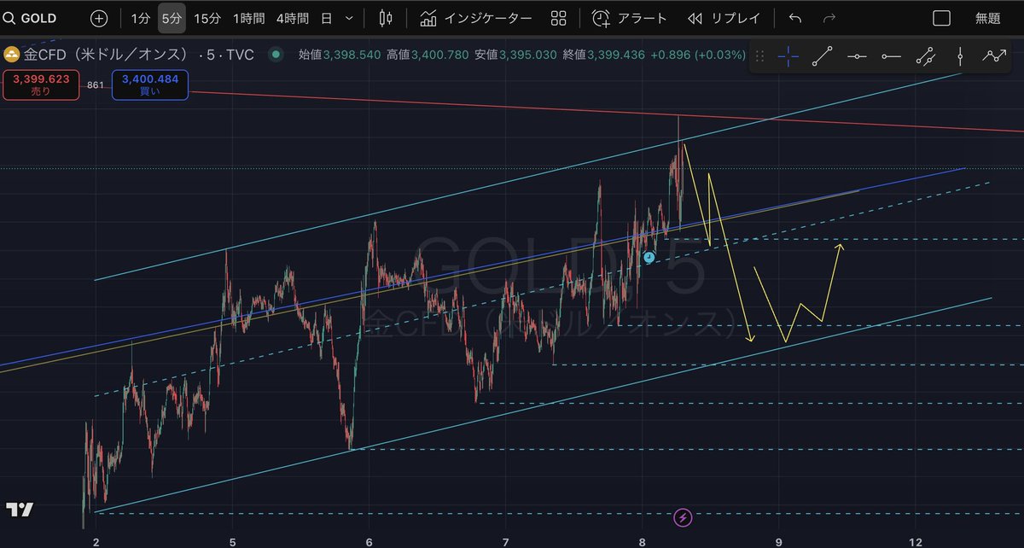Image resolution: width=1024 pixels, height=548 pixels.
Task: Click the 861 spread value
Action: pos(95,85)
